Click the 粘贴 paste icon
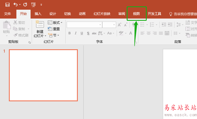This screenshot has height=119, width=197. pos(7,25)
